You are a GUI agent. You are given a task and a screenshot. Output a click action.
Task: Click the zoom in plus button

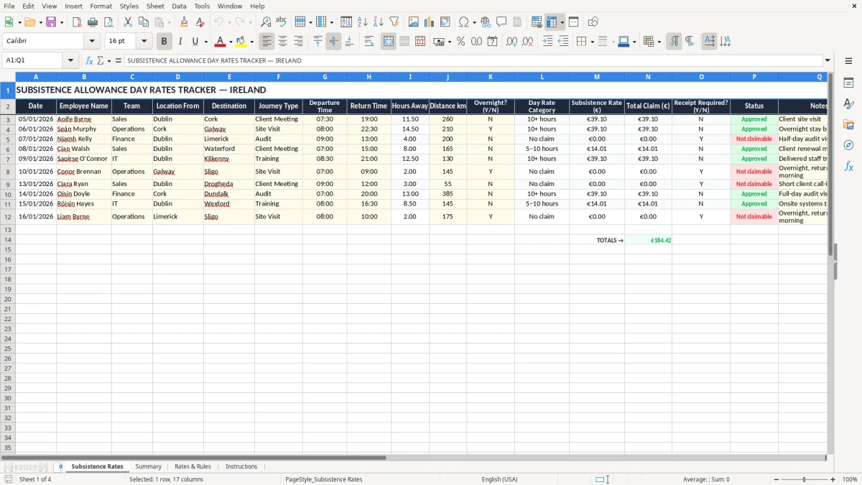[x=833, y=479]
